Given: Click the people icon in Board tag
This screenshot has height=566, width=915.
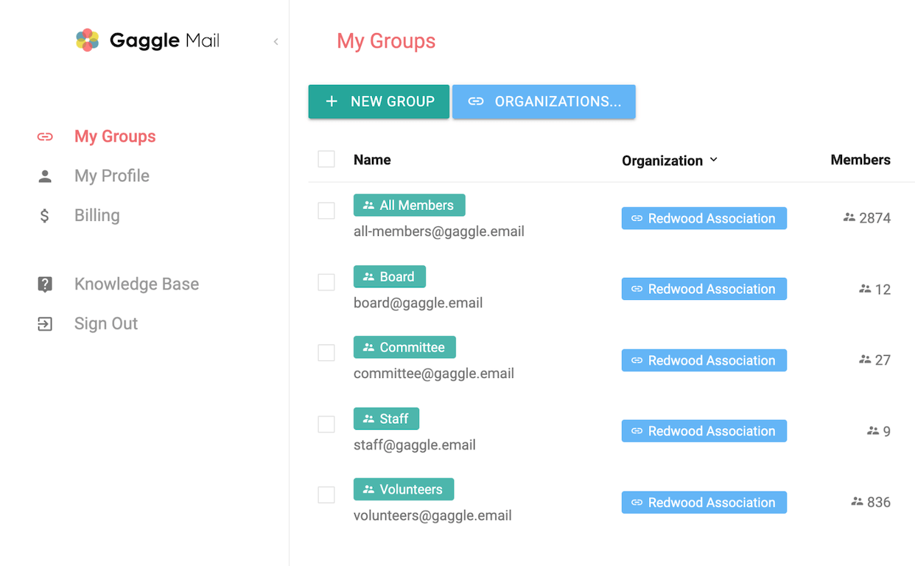Looking at the screenshot, I should point(368,277).
